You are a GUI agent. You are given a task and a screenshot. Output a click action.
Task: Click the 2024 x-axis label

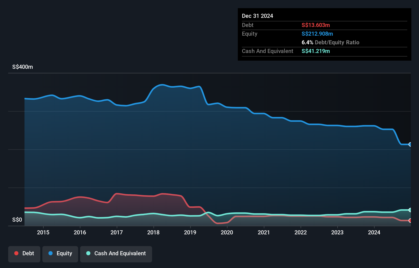[374, 232]
